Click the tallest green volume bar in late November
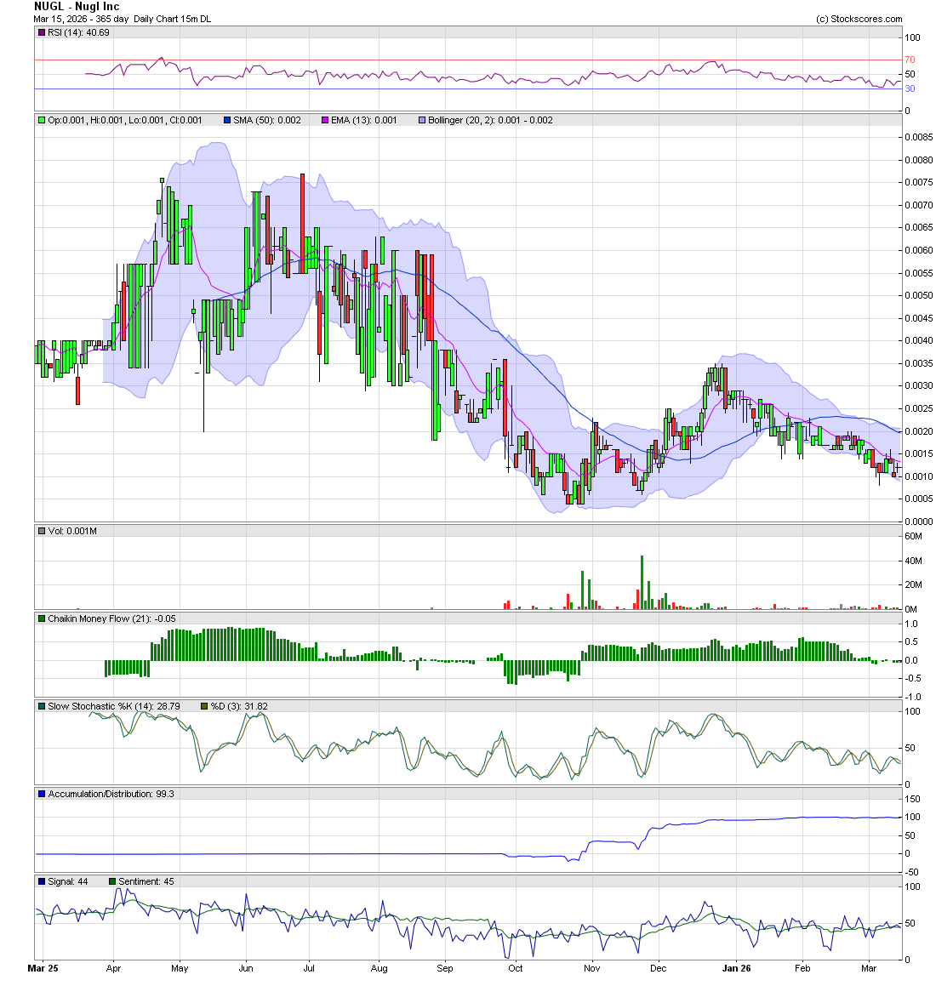Screen dimensions: 936x986 [x=642, y=582]
